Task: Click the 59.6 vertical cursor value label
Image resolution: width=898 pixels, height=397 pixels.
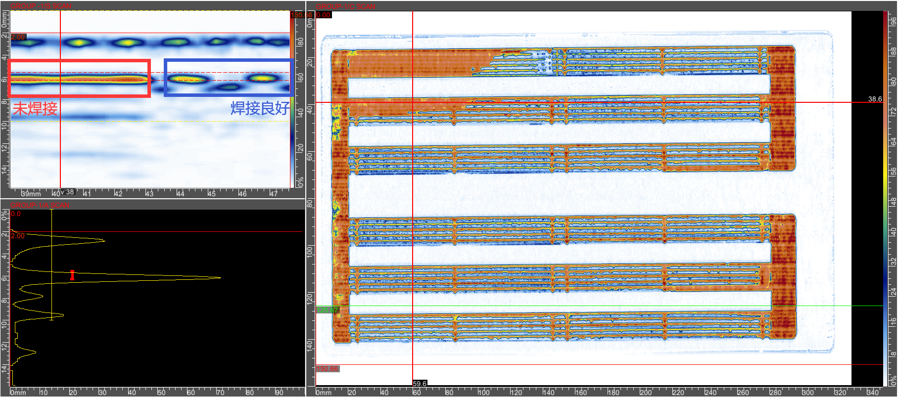Action: [x=419, y=383]
